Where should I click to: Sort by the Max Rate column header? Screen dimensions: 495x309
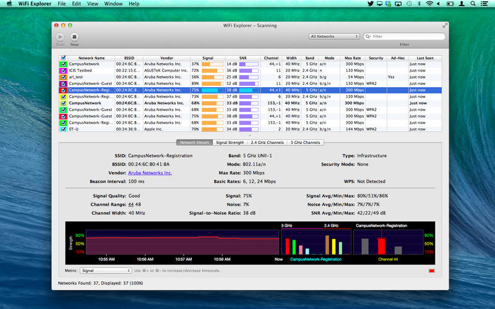pos(353,58)
